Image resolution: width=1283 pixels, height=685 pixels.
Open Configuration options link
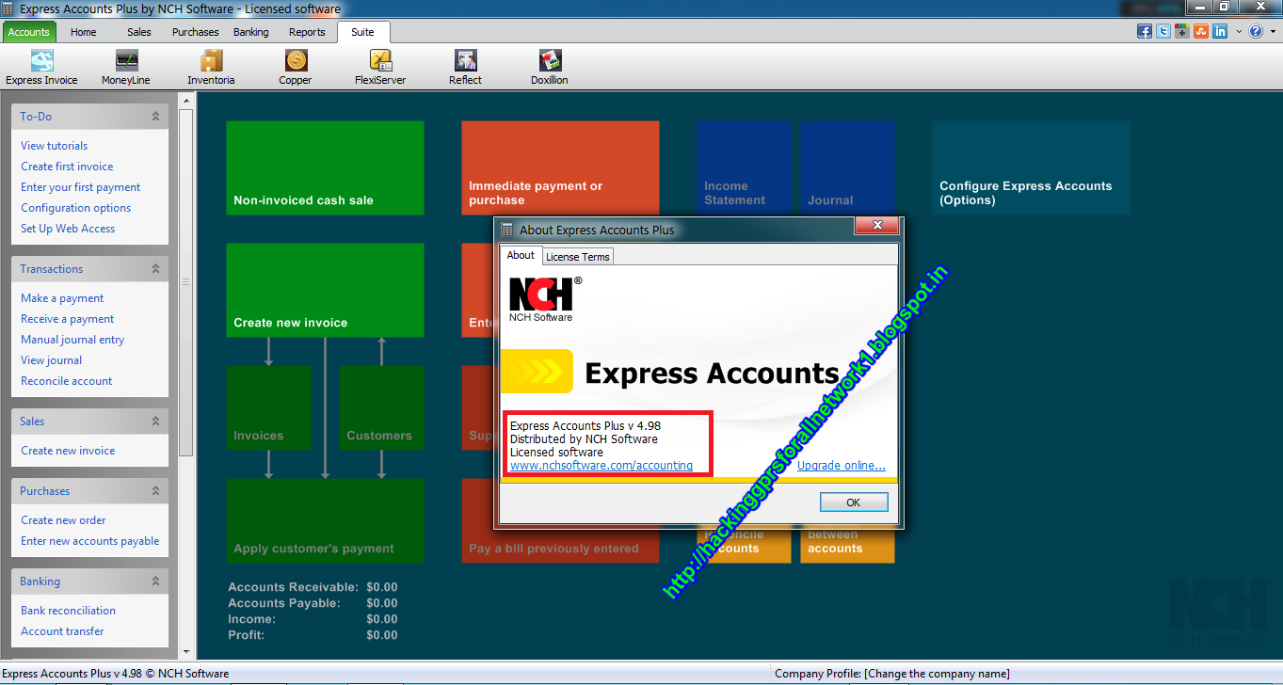click(x=76, y=208)
